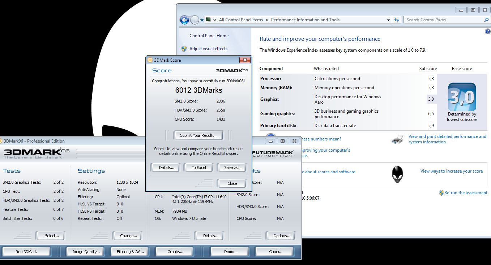Maximize the 3DMark06 main window

click(283, 141)
